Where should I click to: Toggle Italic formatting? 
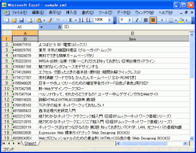(137, 20)
